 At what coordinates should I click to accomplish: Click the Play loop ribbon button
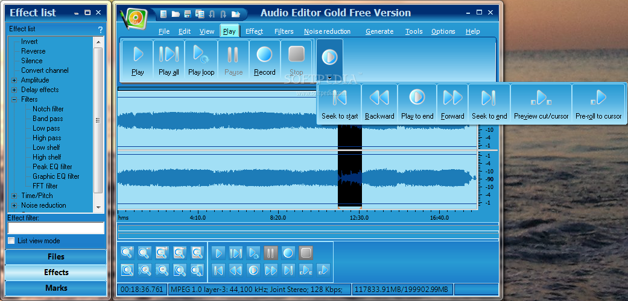[201, 60]
